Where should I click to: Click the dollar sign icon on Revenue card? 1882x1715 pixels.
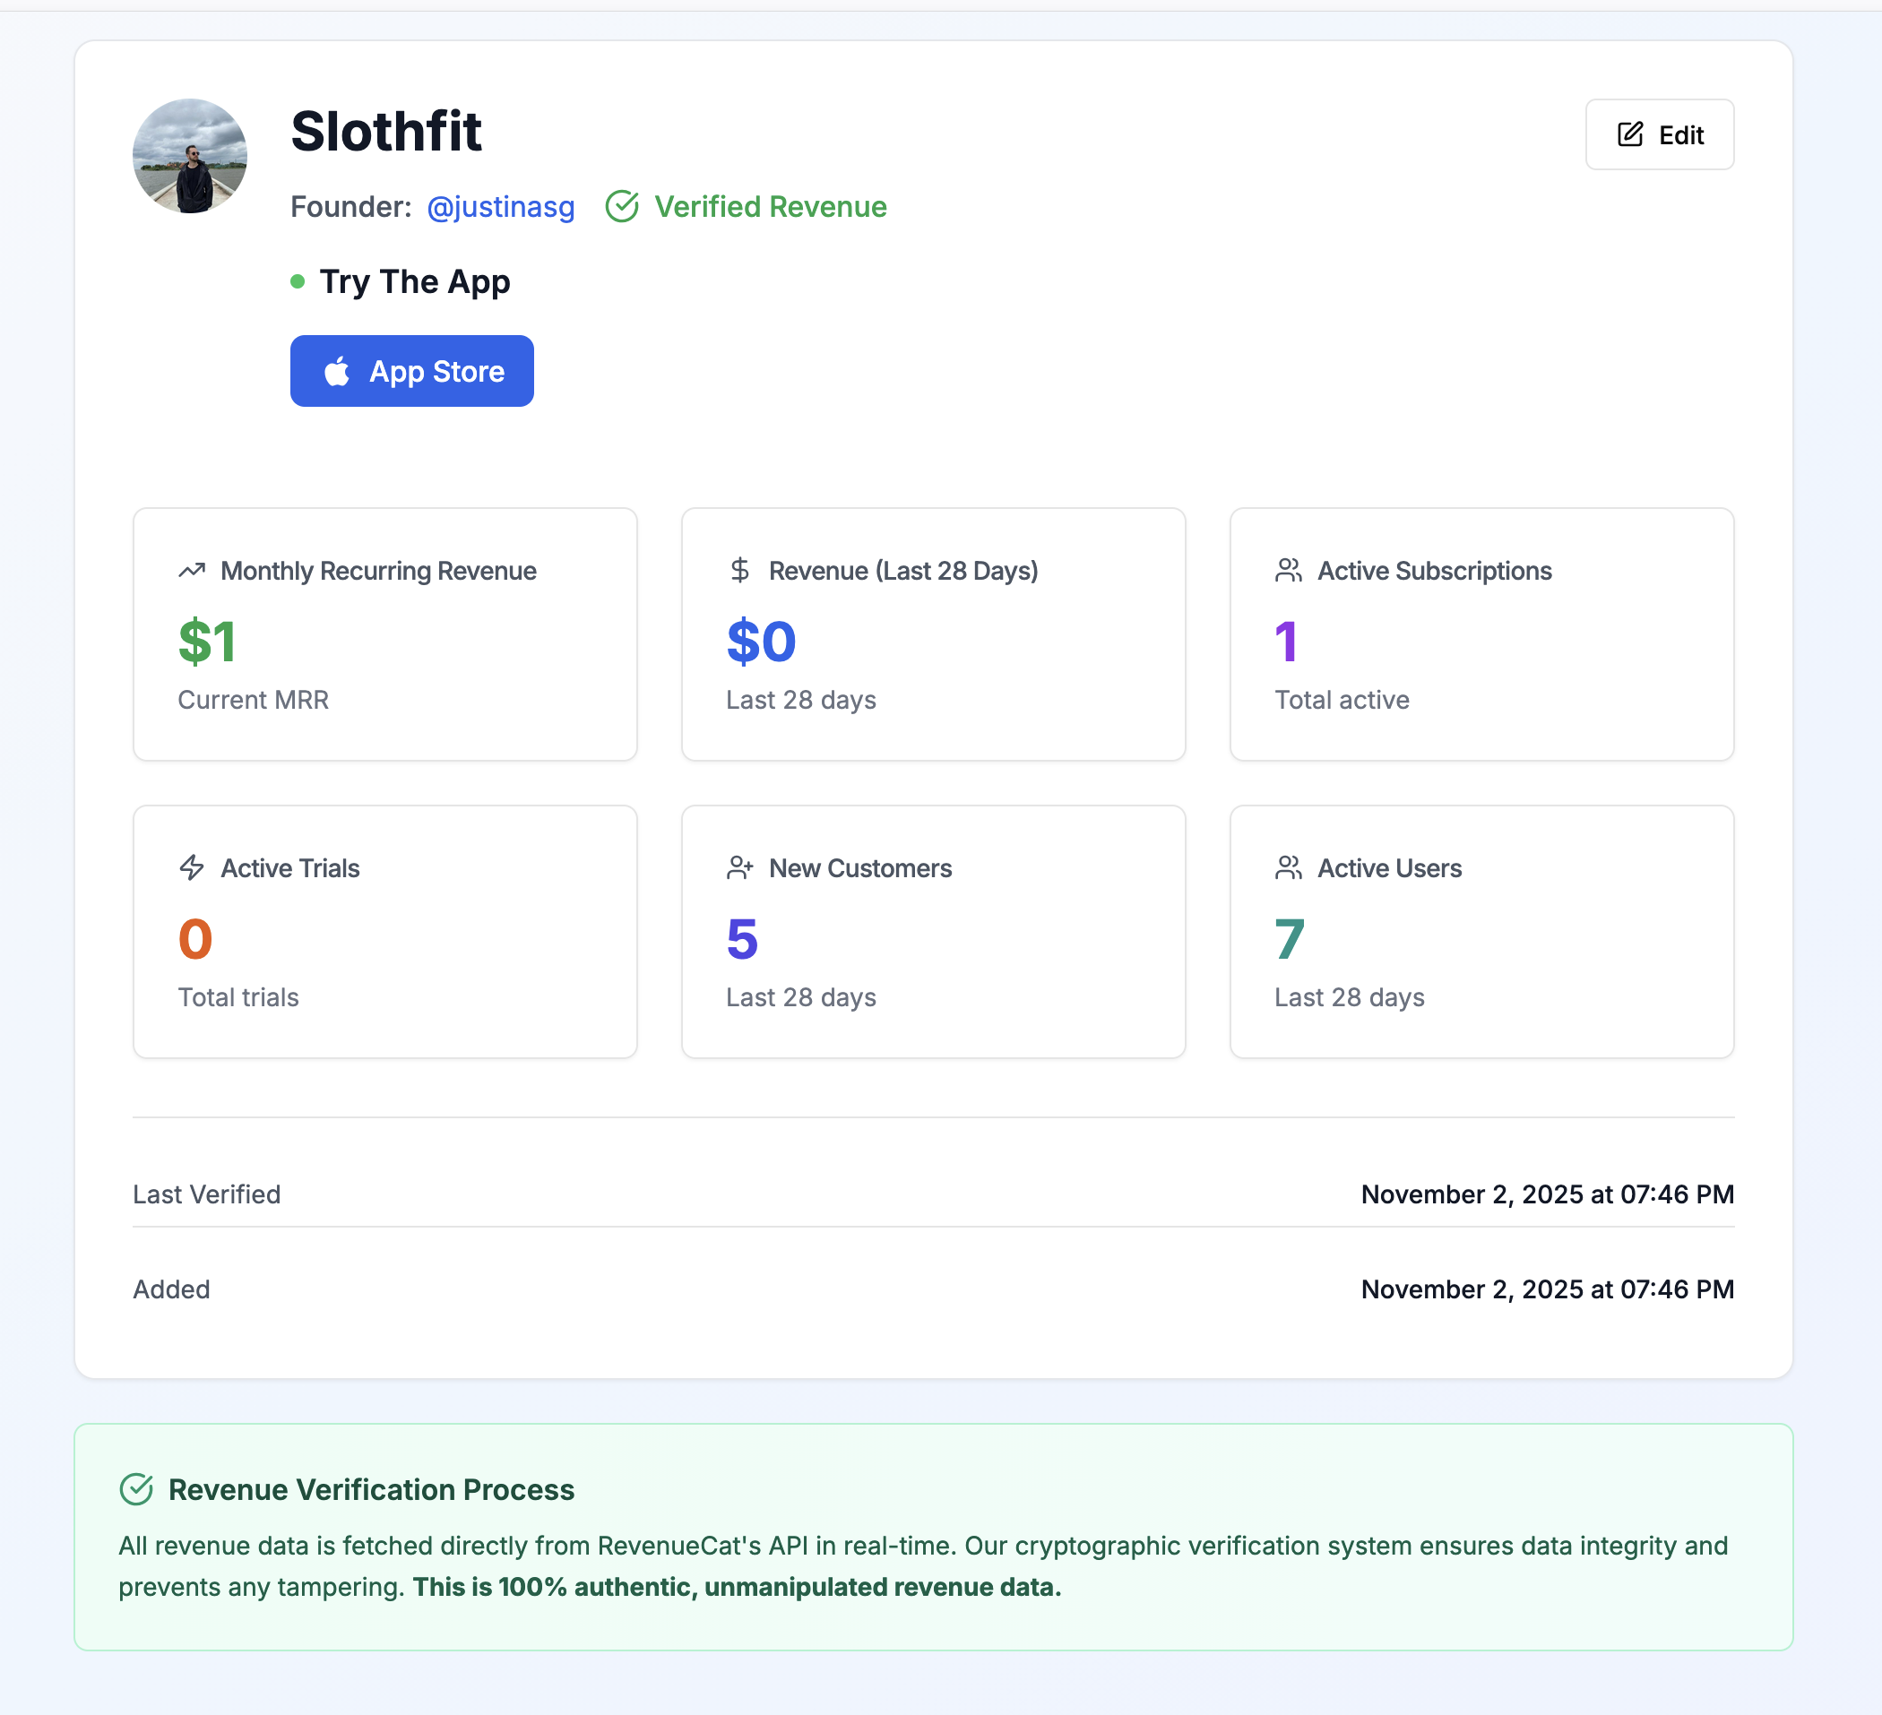point(739,571)
